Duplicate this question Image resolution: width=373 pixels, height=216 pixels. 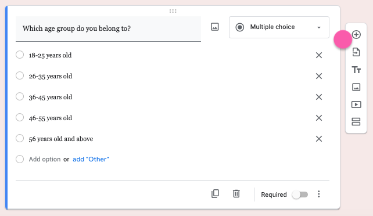point(215,194)
